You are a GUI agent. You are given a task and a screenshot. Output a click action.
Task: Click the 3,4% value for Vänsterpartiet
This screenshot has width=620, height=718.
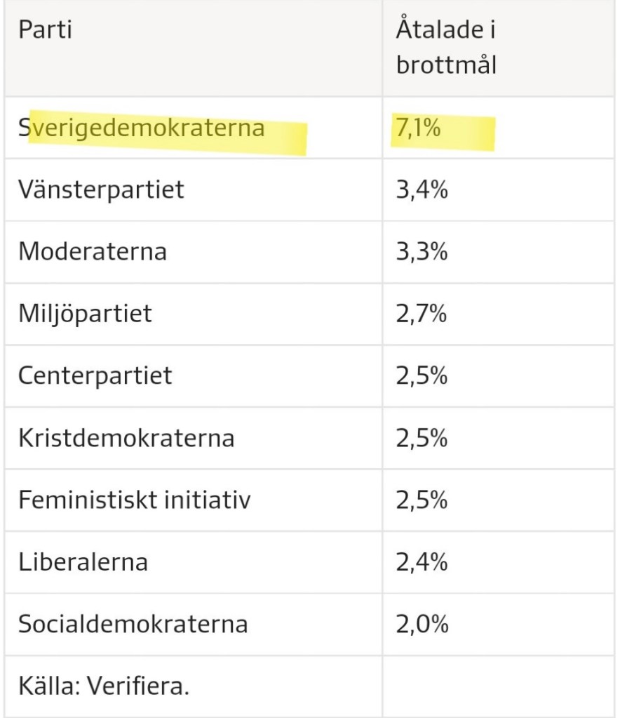tap(422, 190)
